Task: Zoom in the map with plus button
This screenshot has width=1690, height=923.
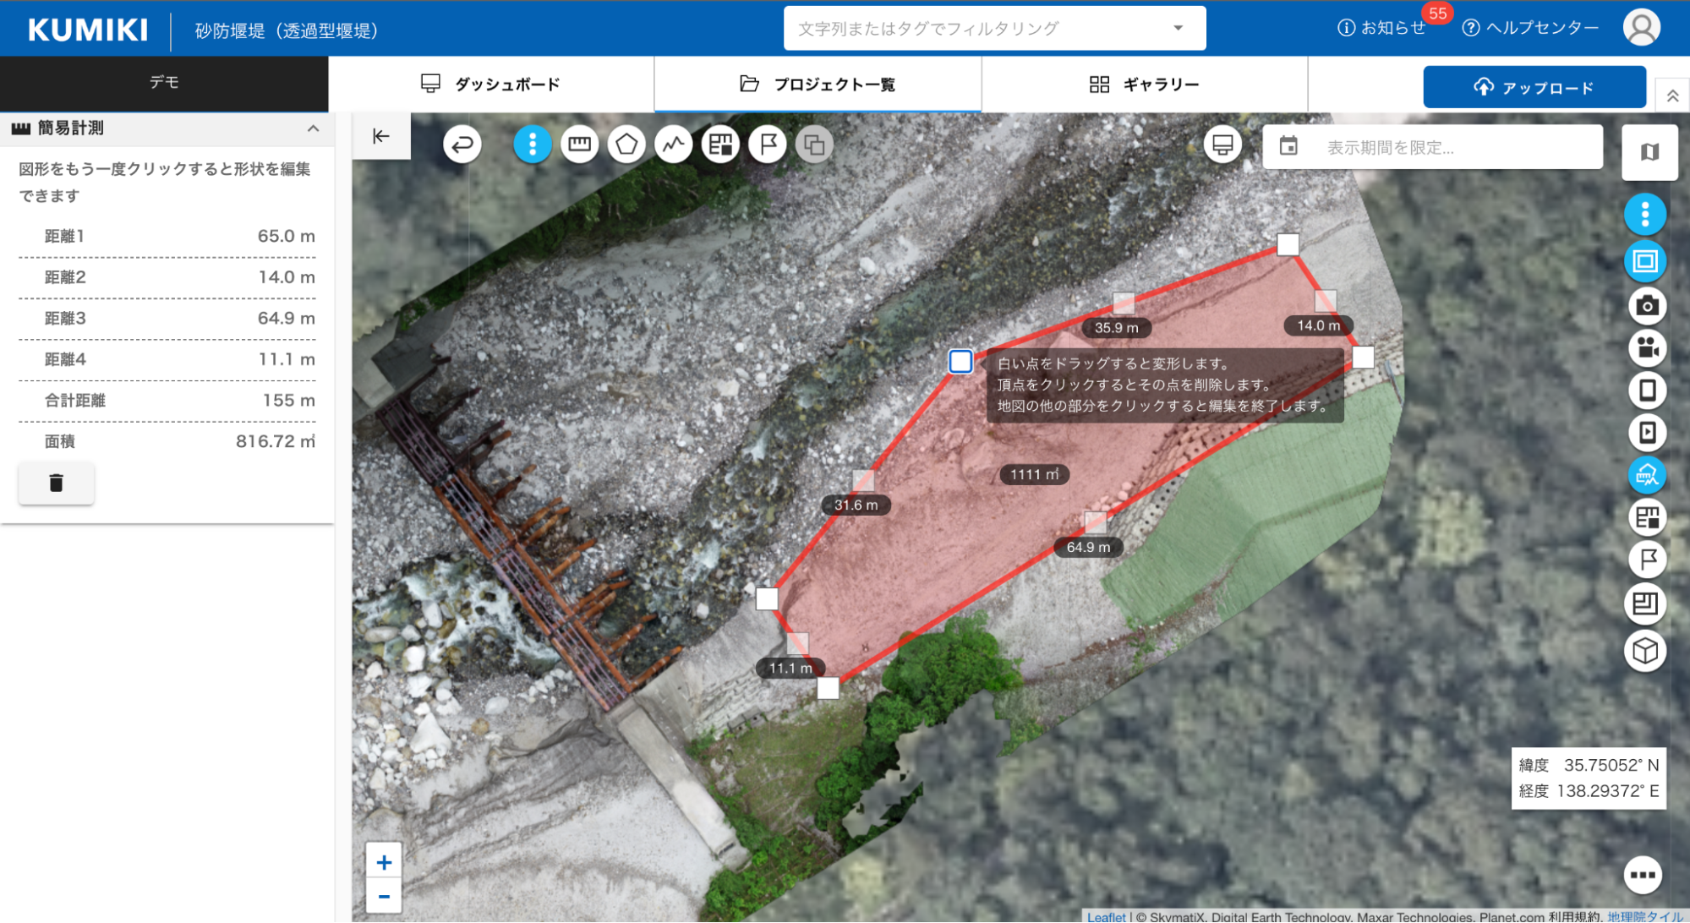Action: 384,862
